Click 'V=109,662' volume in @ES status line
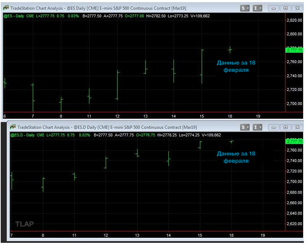 pos(200,16)
